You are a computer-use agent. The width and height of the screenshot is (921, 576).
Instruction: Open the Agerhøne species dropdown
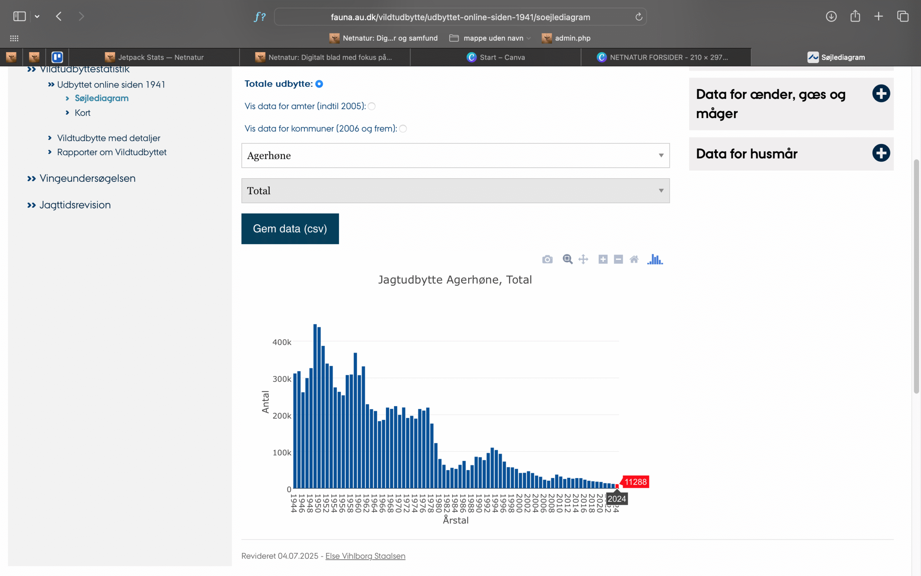[x=455, y=156]
